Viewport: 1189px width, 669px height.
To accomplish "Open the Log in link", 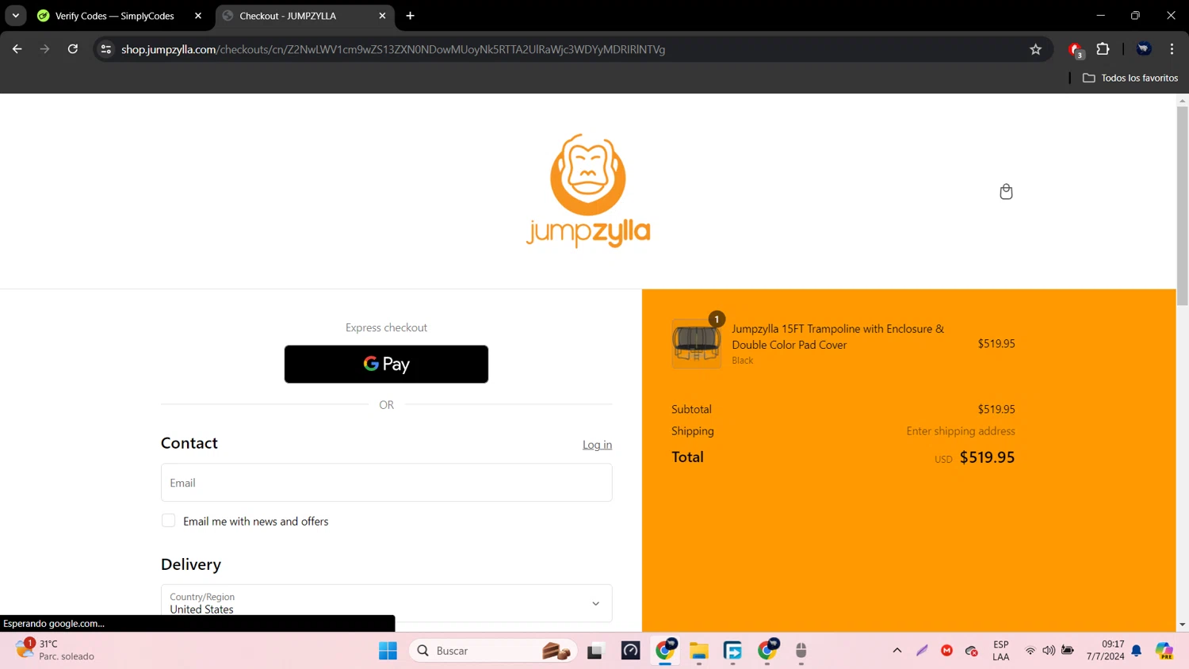I will coord(597,445).
